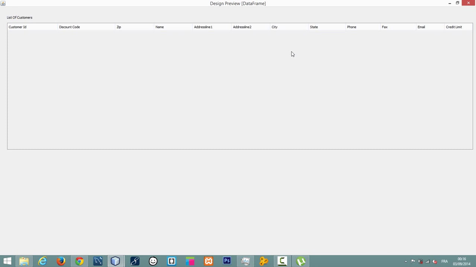Viewport: 476px width, 267px height.
Task: Open Firefox from the taskbar
Action: click(x=61, y=261)
